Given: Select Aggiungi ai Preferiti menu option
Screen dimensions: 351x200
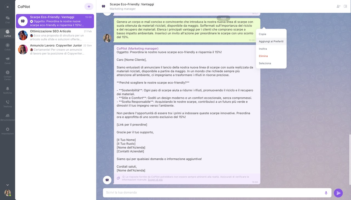Looking at the screenshot, I should [271, 41].
